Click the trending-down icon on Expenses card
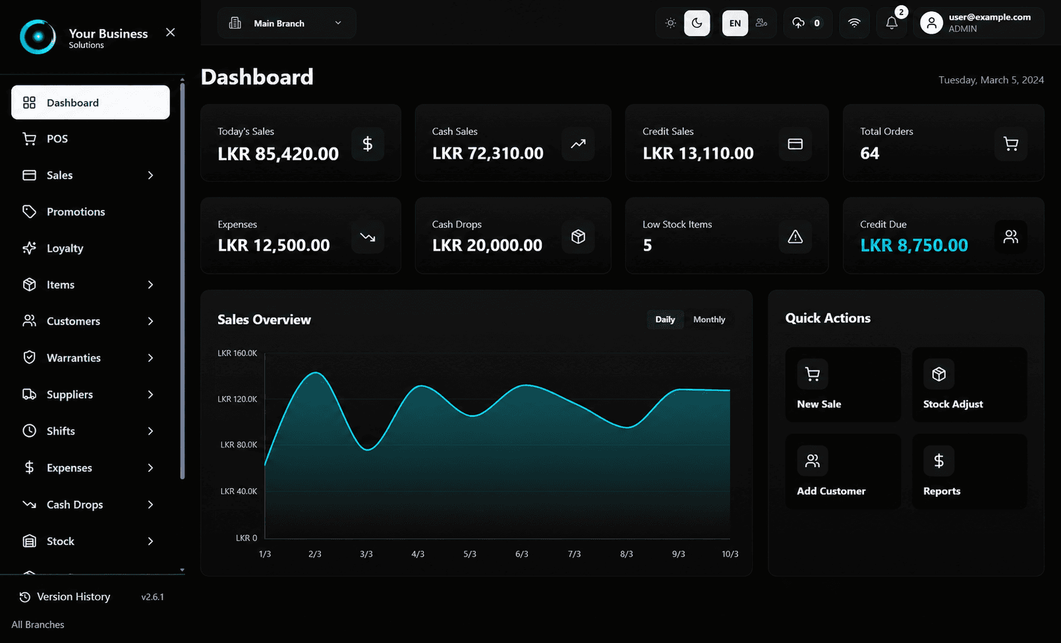The width and height of the screenshot is (1061, 643). pyautogui.click(x=368, y=236)
